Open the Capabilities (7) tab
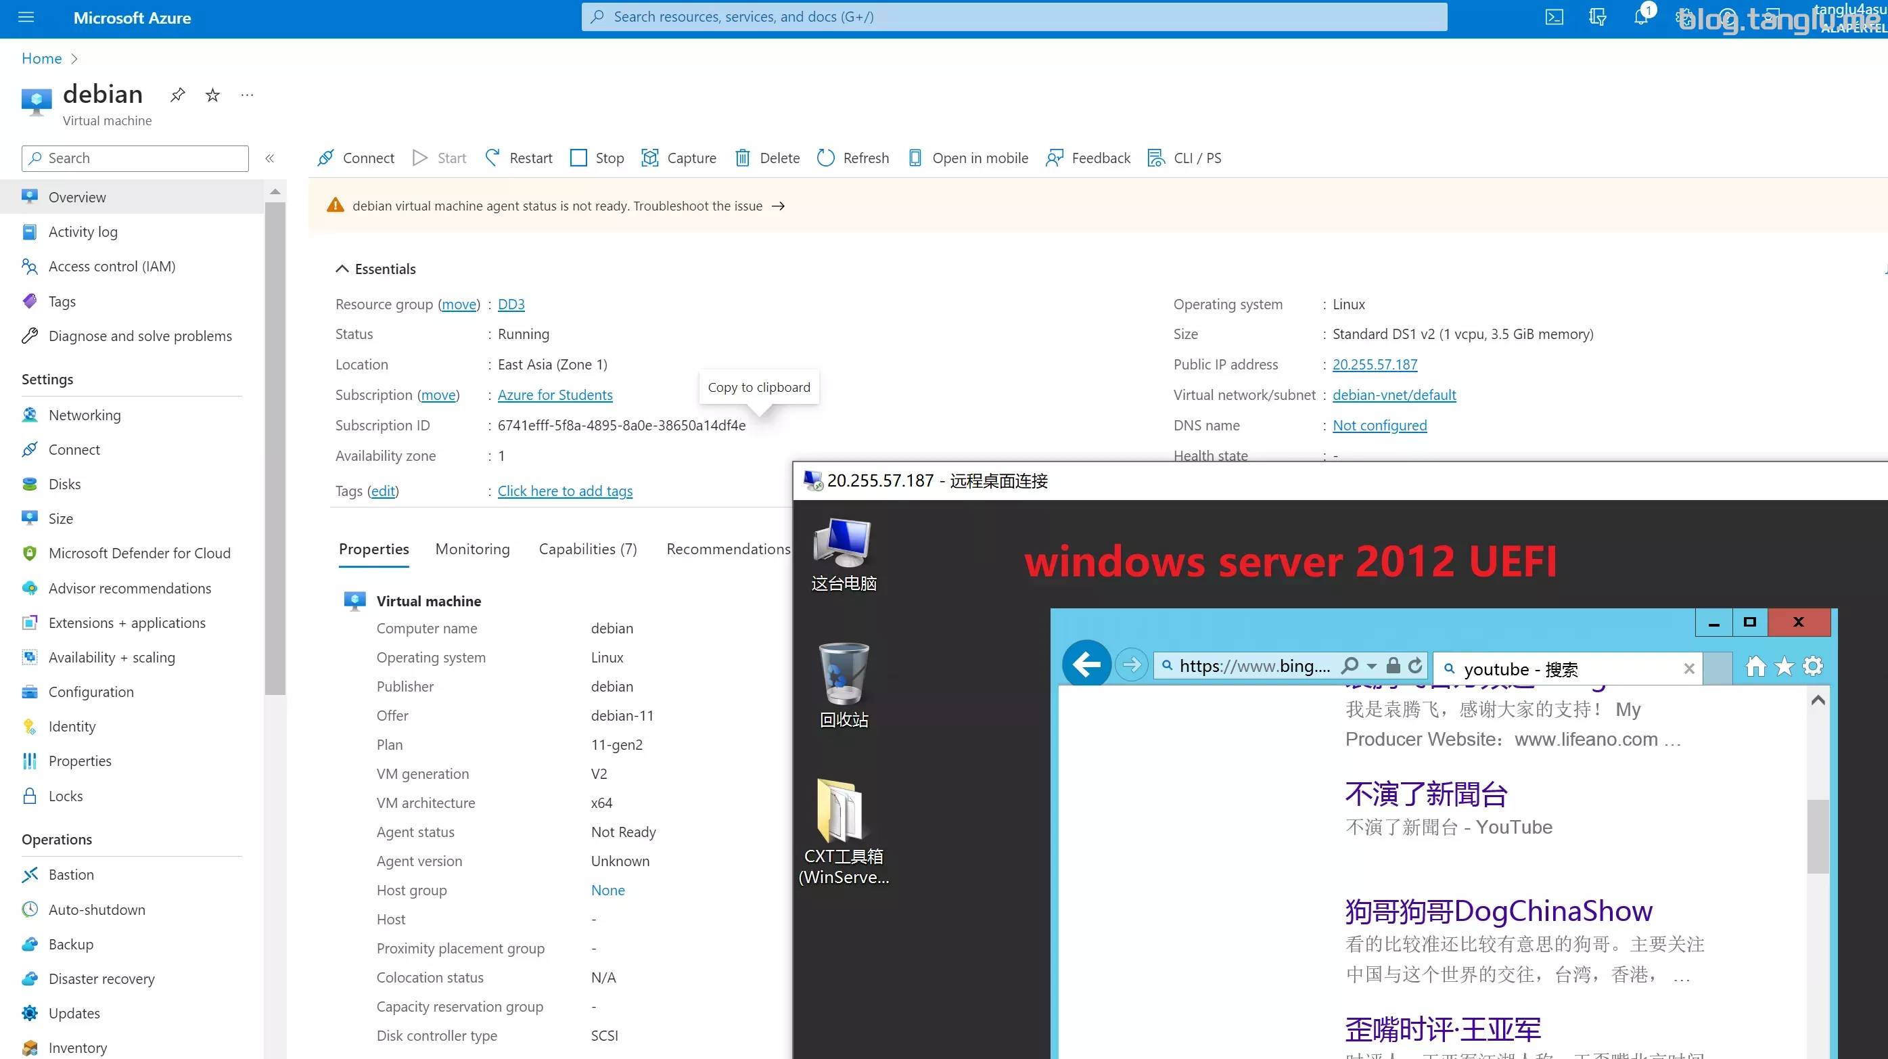Screen dimensions: 1888x1059 587,549
